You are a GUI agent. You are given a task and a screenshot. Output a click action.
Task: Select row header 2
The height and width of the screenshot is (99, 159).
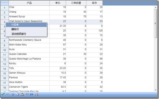5,13
